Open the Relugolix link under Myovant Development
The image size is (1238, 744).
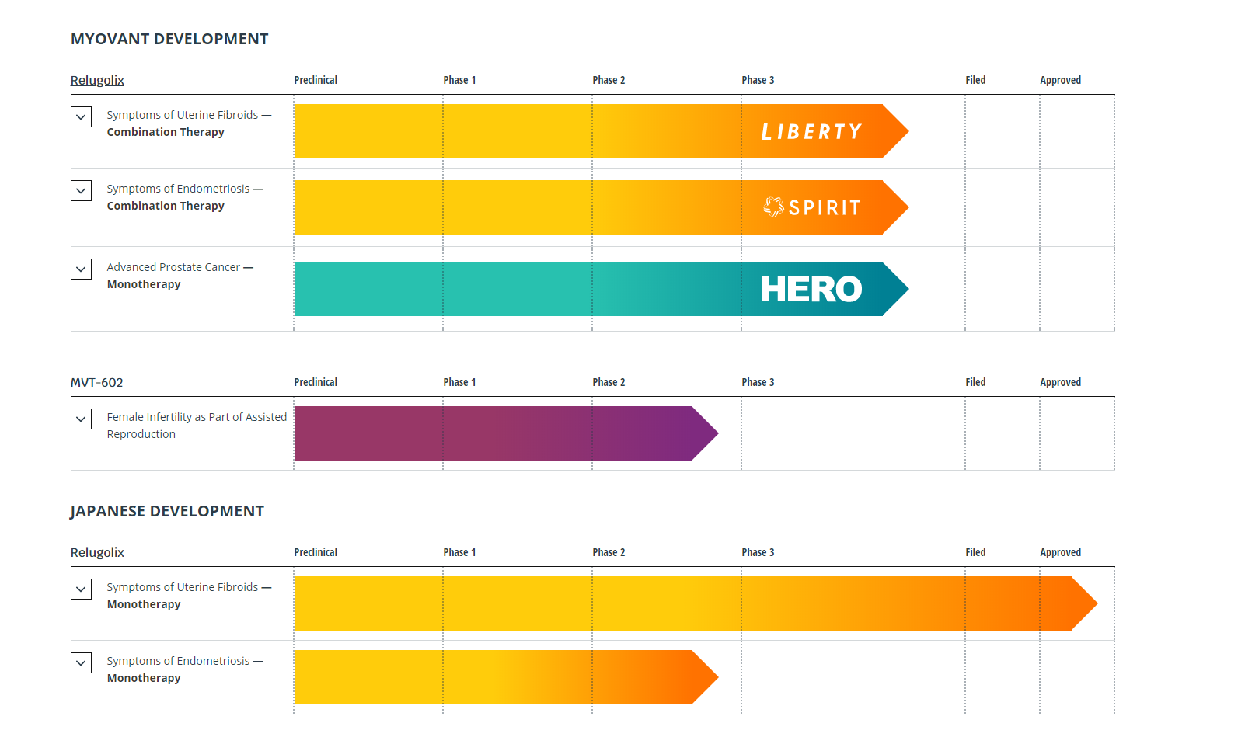[97, 80]
